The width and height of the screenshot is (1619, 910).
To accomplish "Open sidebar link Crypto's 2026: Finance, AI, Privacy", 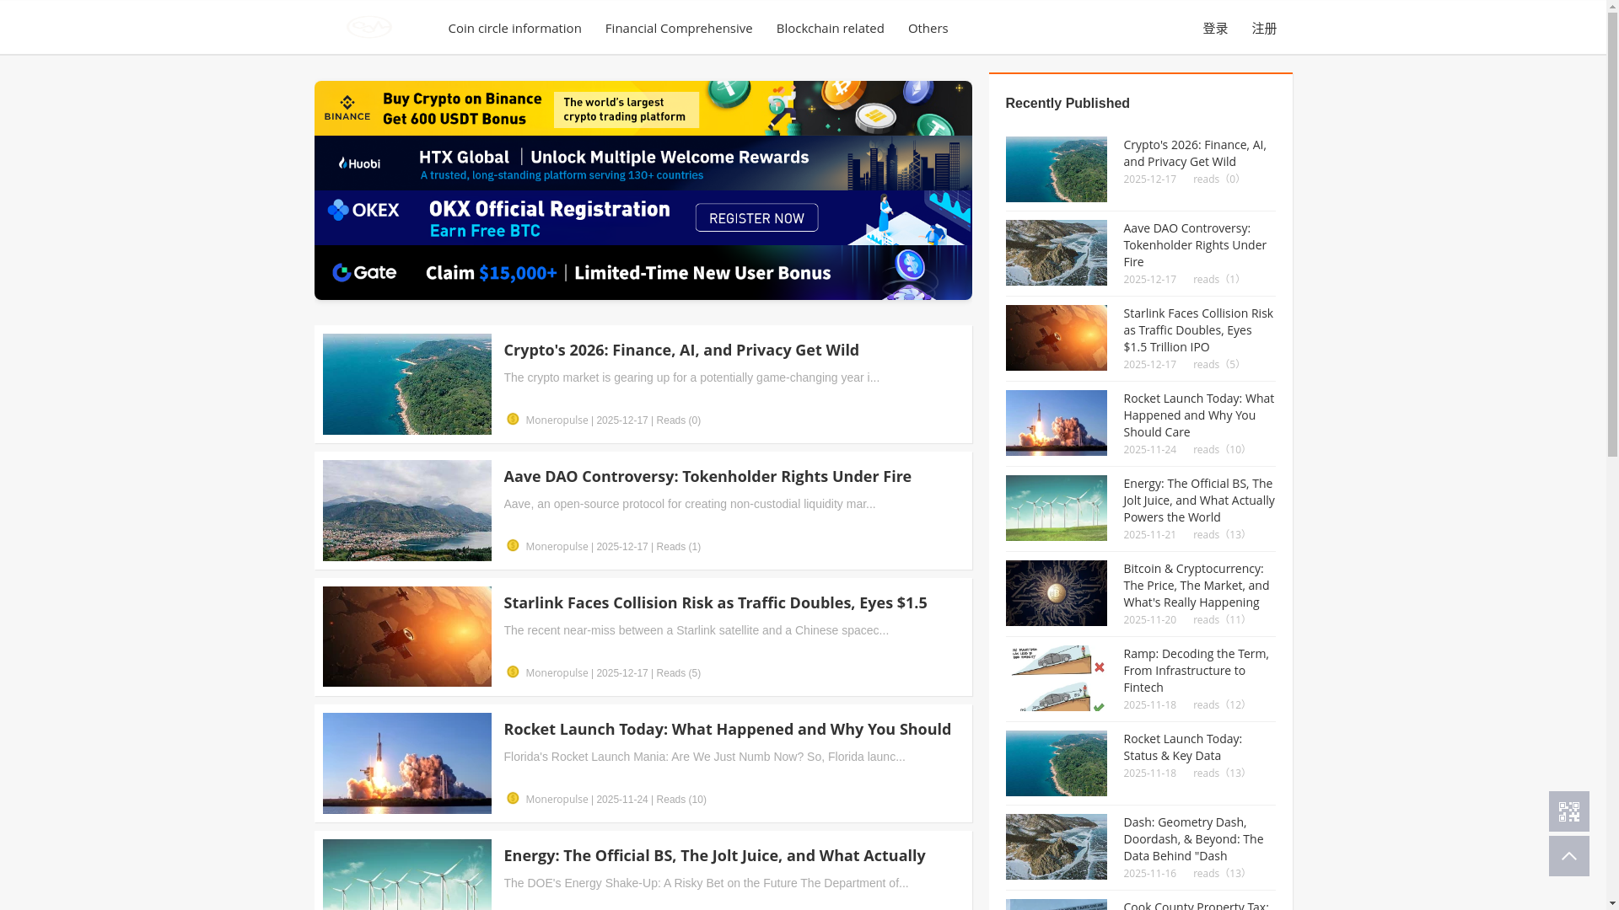I will click(x=1194, y=153).
